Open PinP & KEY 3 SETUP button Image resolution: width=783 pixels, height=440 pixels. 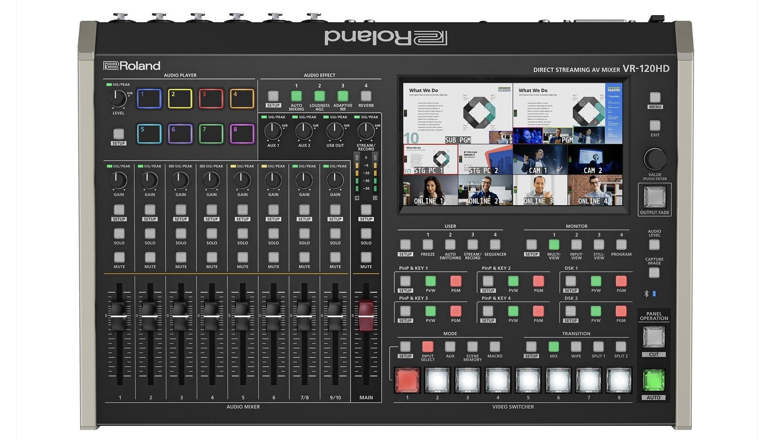click(405, 311)
